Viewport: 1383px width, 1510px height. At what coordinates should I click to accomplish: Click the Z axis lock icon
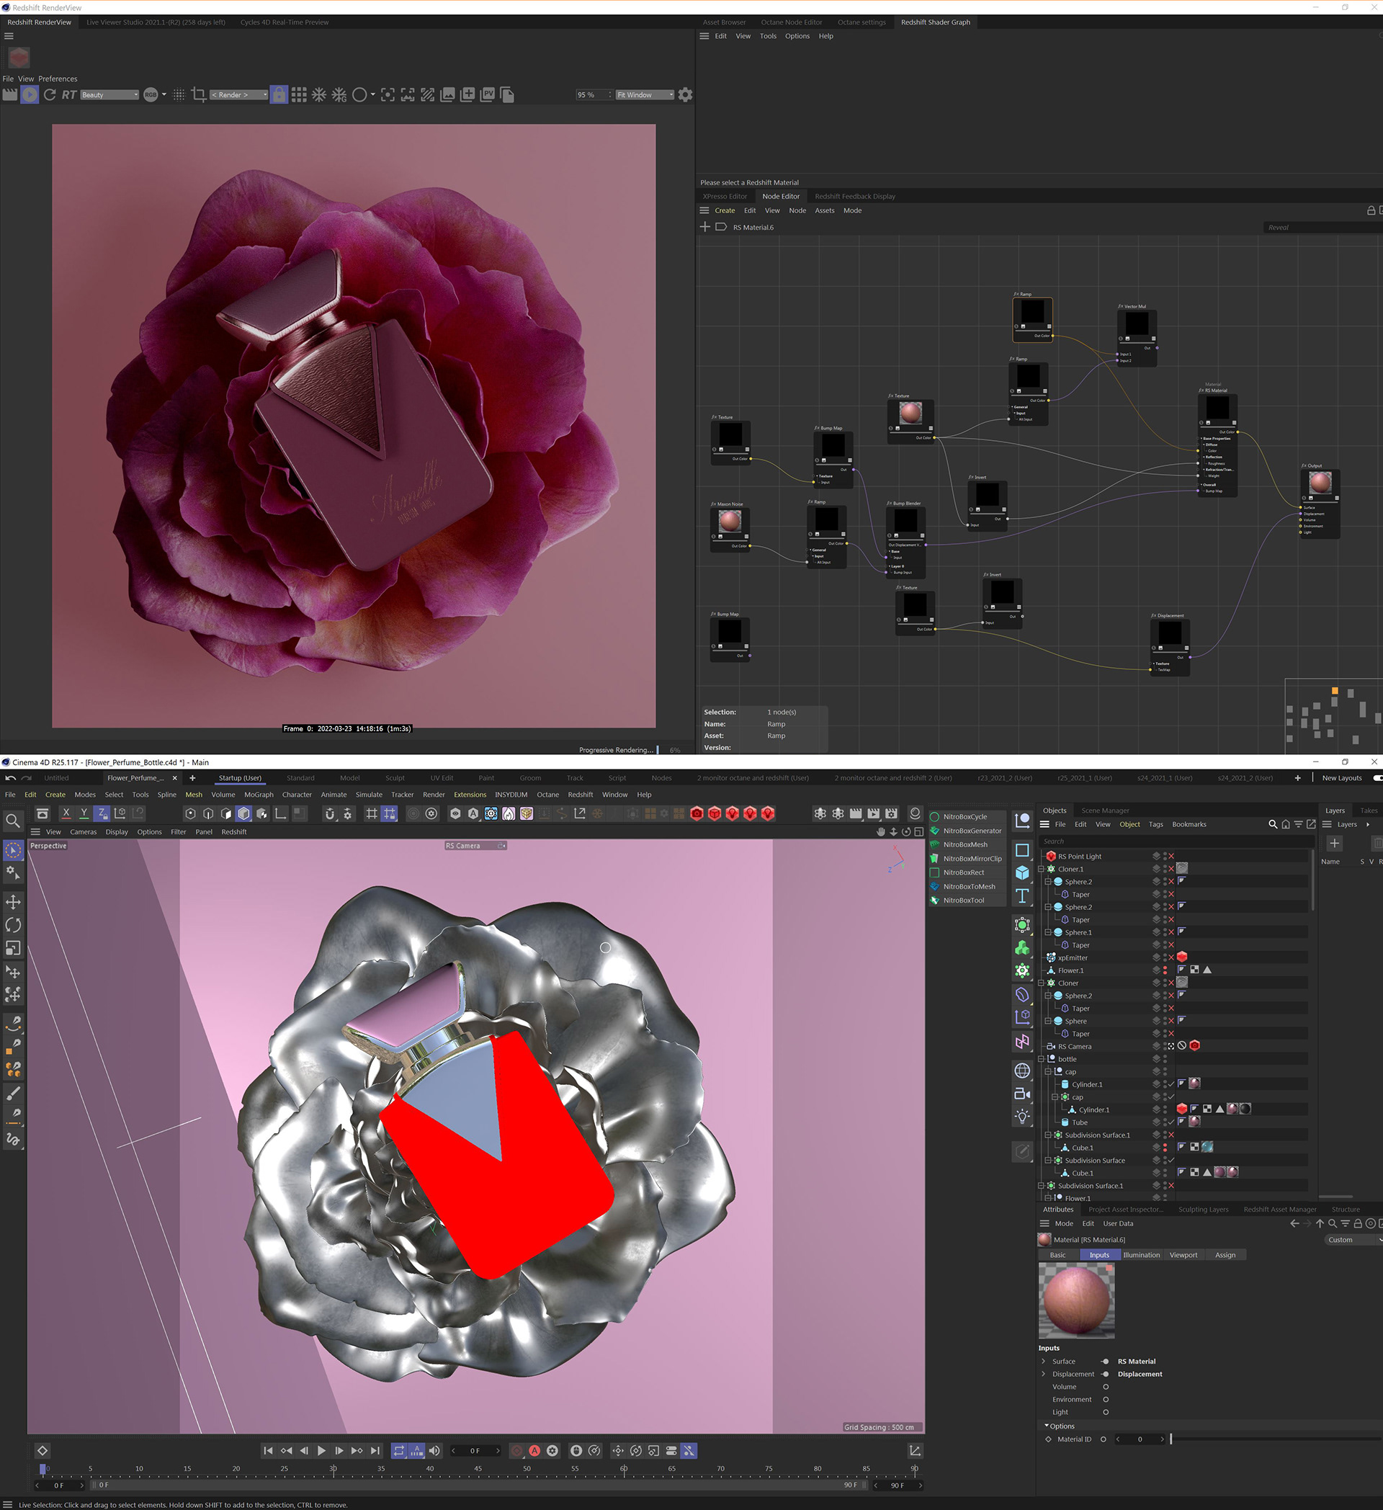(x=102, y=813)
